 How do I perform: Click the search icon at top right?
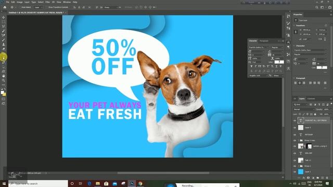pos(317,7)
